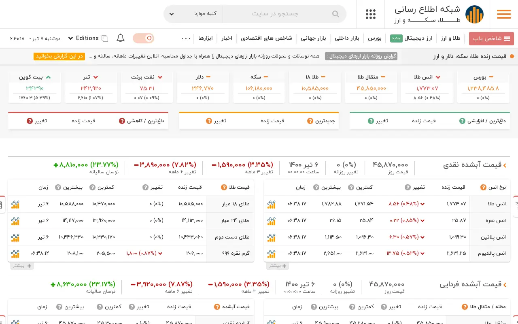Click the copy pages icon beside Editions
This screenshot has height=324, width=518.
[x=105, y=38]
